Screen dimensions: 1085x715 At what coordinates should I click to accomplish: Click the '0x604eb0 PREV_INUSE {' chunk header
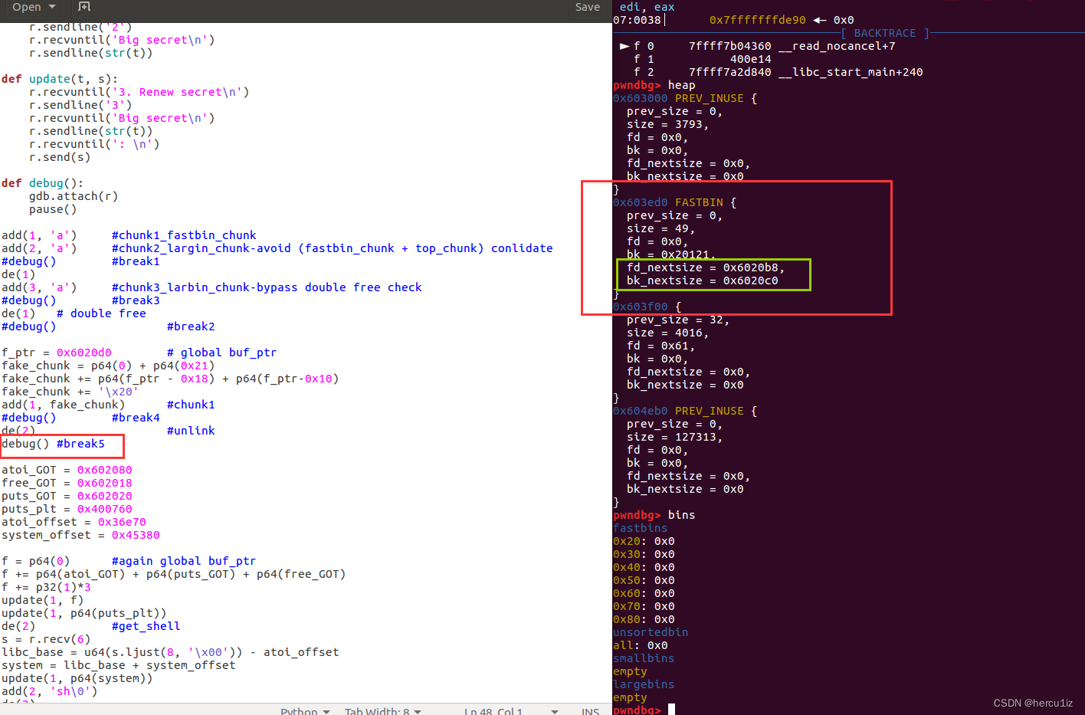[685, 411]
